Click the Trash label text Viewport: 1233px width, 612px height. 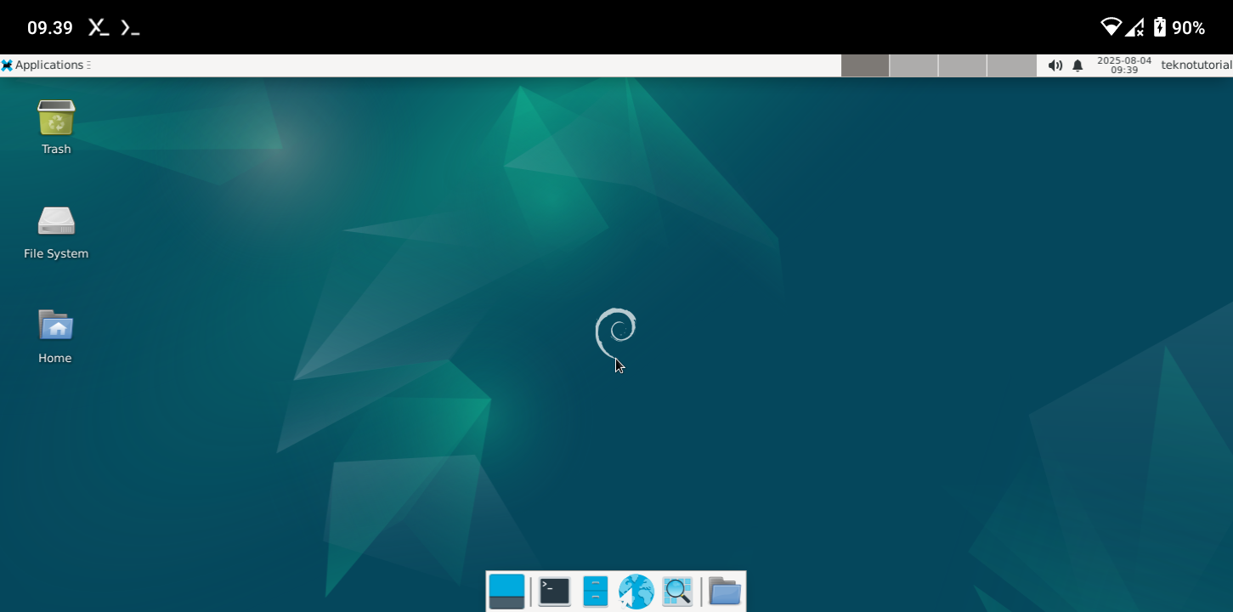(56, 149)
